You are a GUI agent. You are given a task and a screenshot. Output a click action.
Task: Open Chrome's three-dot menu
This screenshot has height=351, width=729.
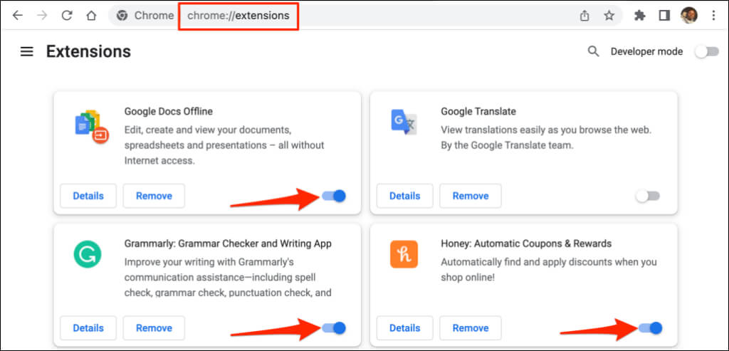click(x=713, y=15)
